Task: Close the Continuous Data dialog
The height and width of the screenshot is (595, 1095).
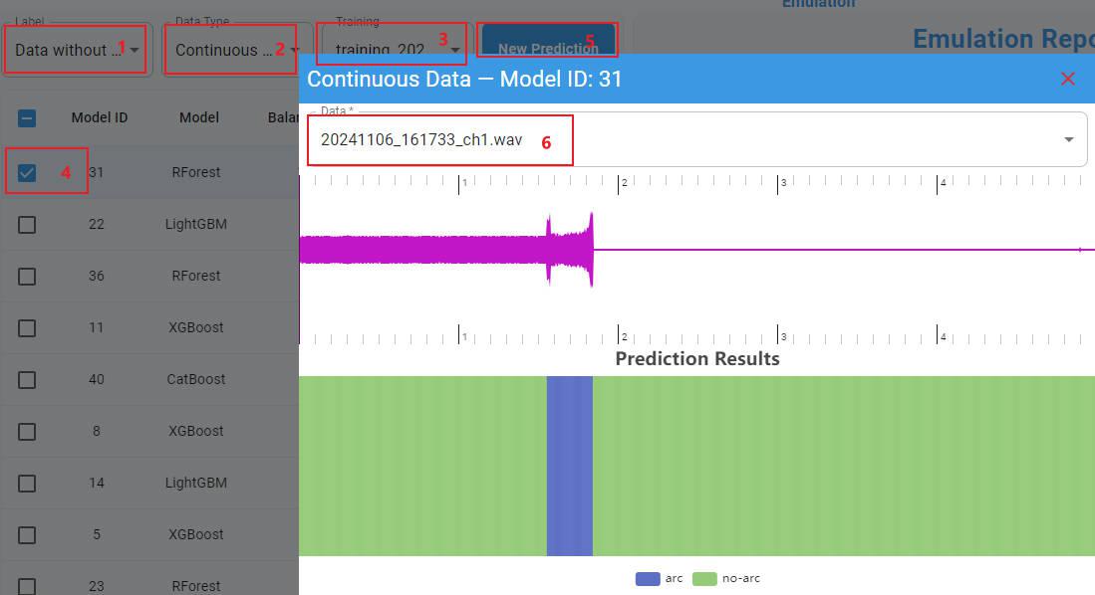Action: coord(1068,79)
